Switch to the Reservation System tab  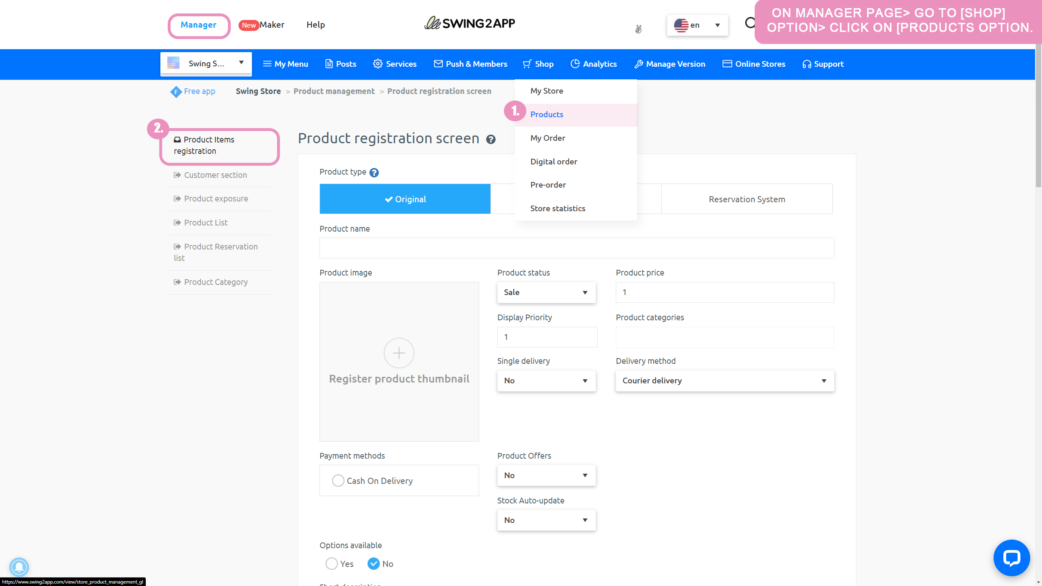(746, 199)
